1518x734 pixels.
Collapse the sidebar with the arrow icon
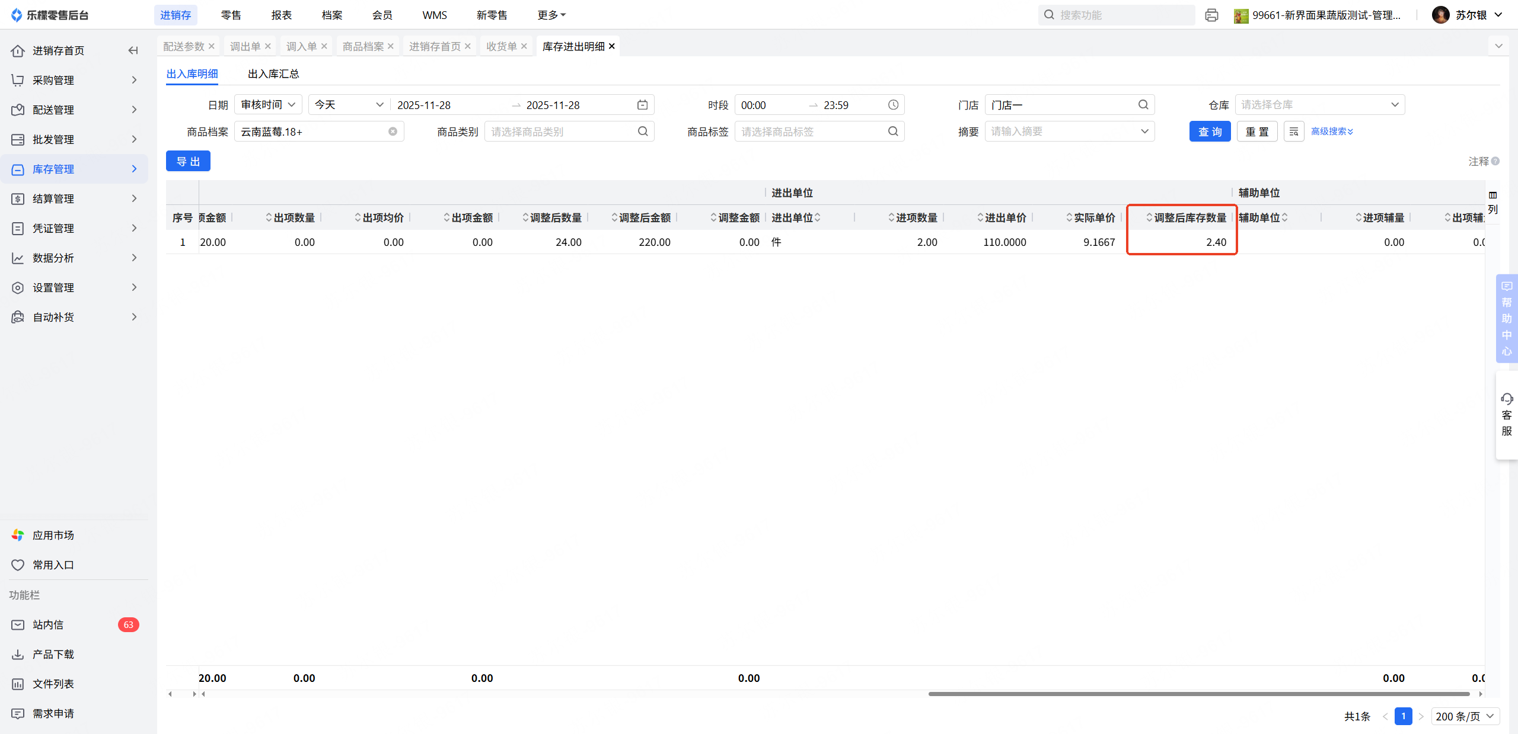click(133, 50)
